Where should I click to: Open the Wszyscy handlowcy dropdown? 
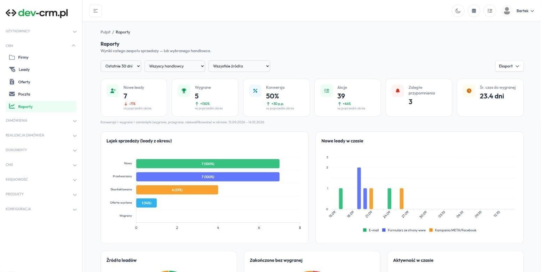click(175, 66)
